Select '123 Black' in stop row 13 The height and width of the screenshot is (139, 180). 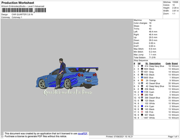tap(150, 100)
